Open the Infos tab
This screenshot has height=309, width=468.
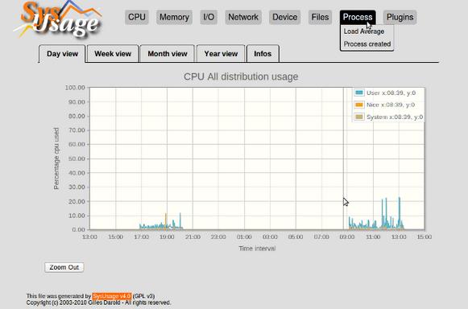263,54
